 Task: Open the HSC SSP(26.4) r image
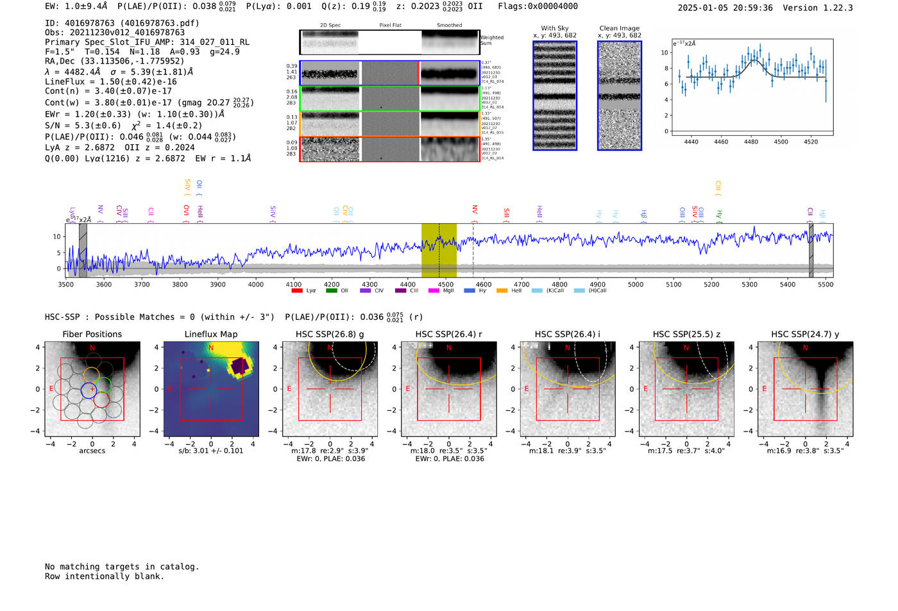pos(449,389)
